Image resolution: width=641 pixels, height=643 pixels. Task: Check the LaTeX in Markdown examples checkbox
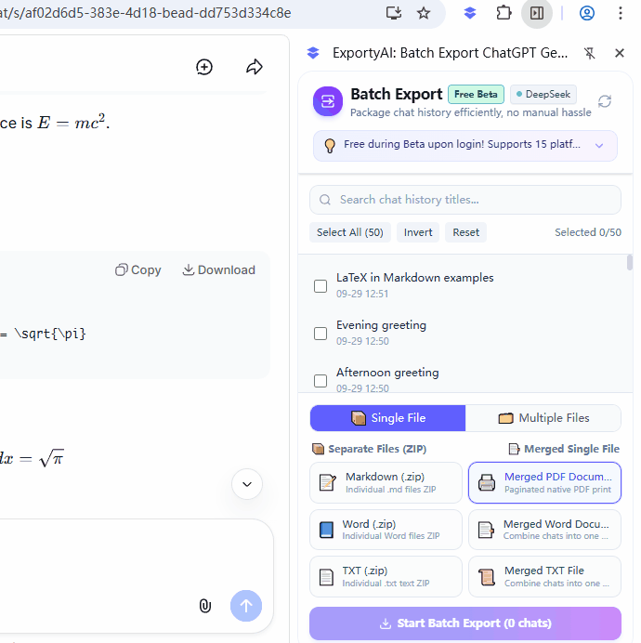point(320,286)
